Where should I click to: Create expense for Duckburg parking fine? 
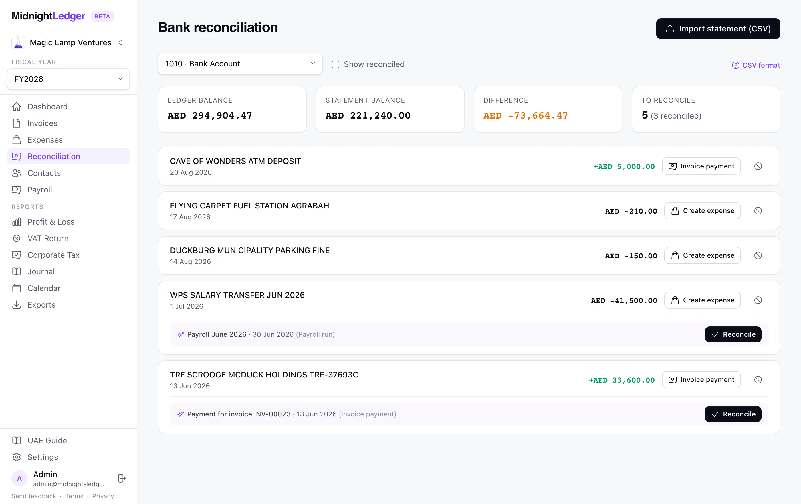point(703,255)
